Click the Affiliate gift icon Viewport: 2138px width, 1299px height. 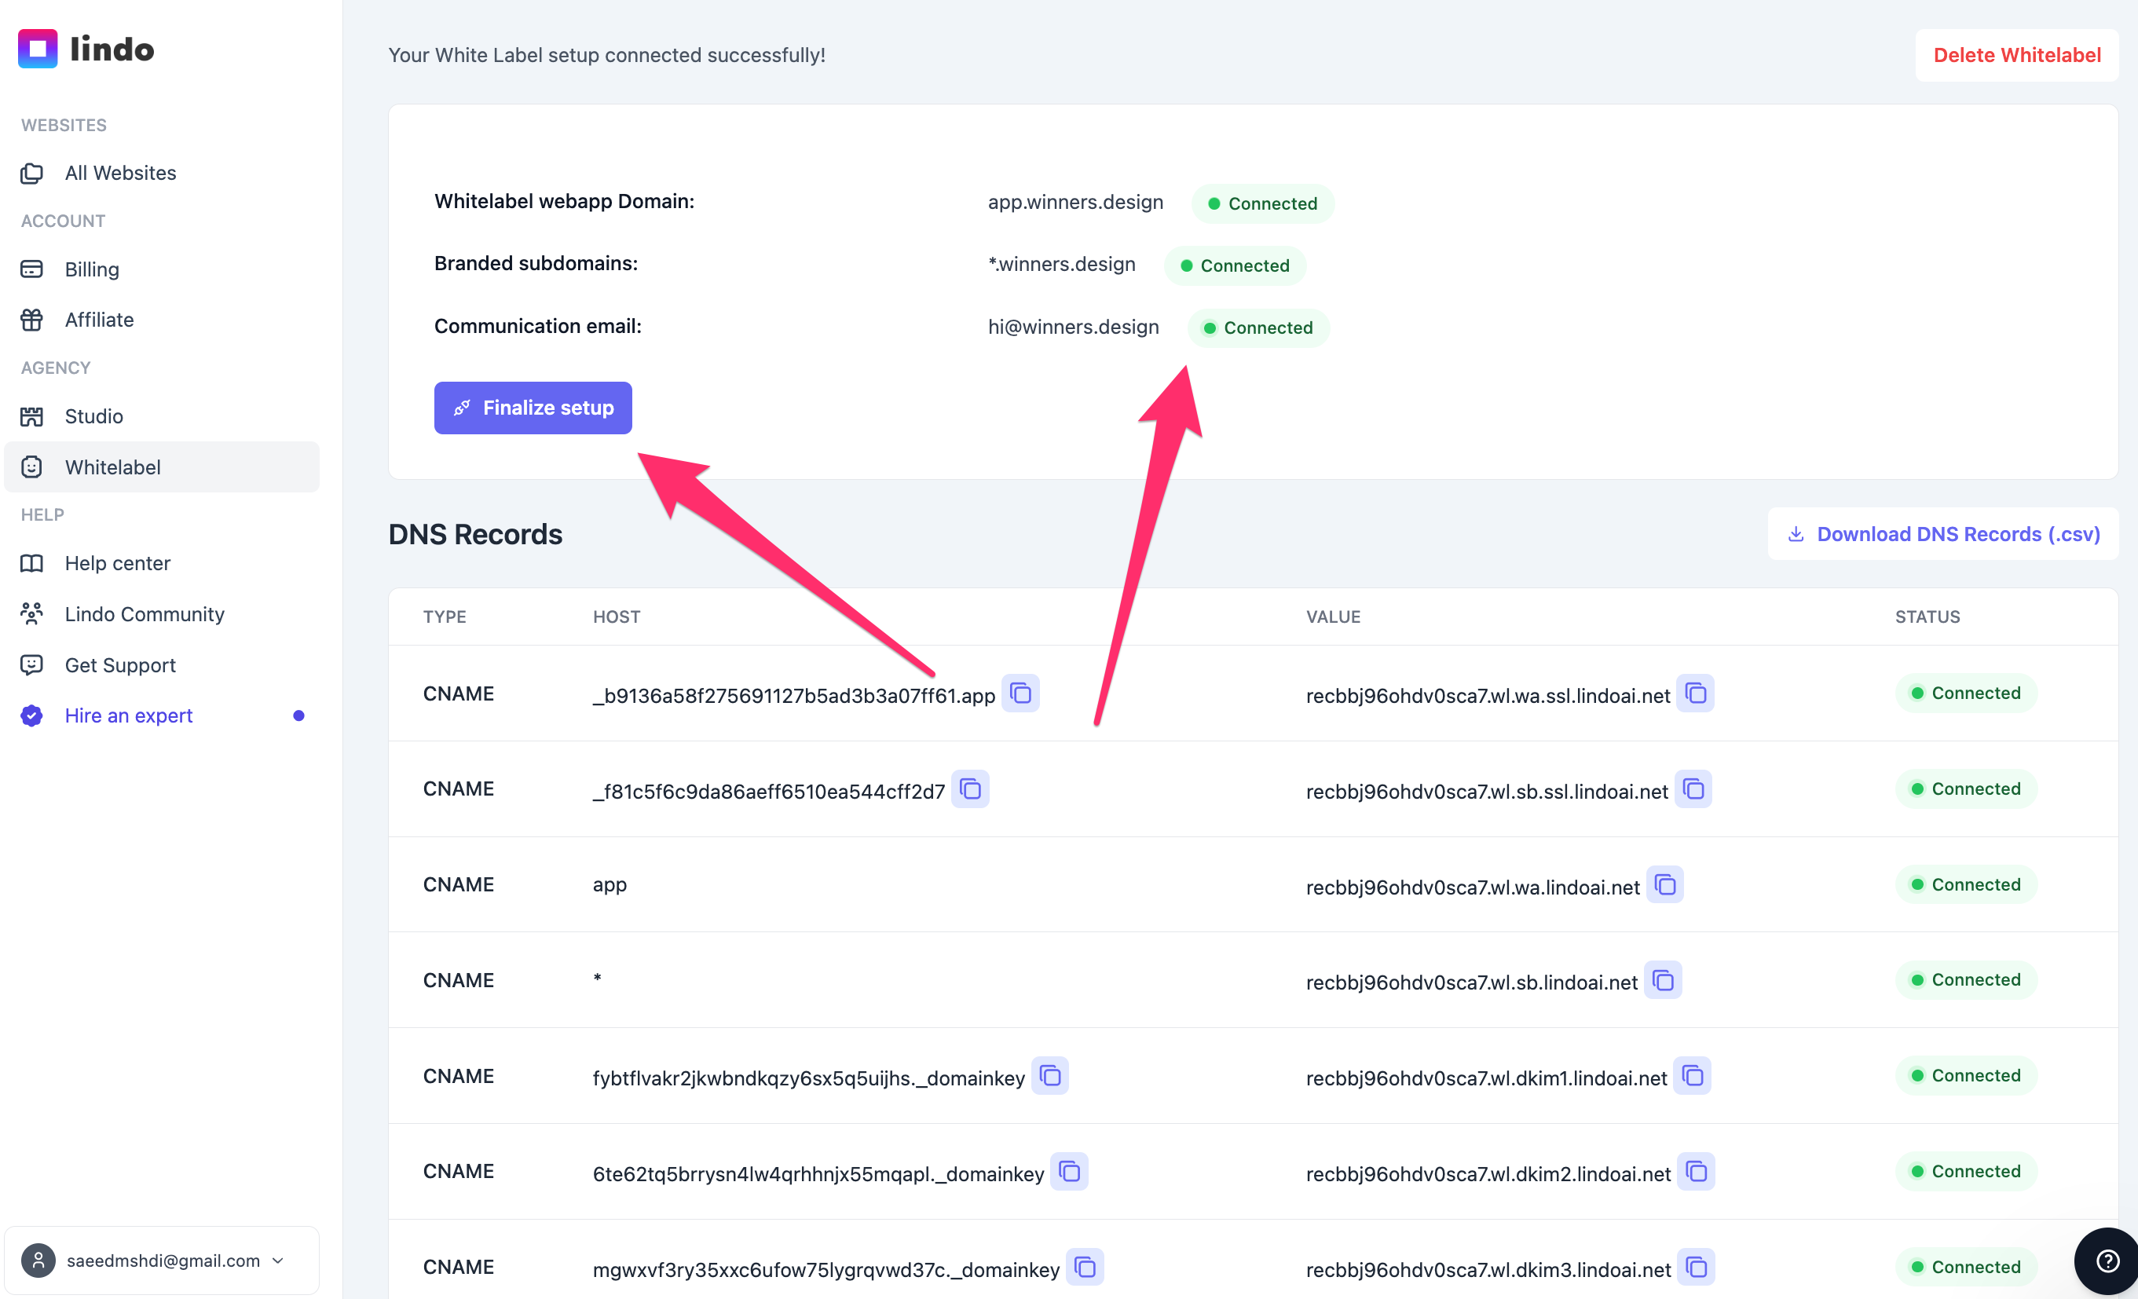pyautogui.click(x=32, y=320)
